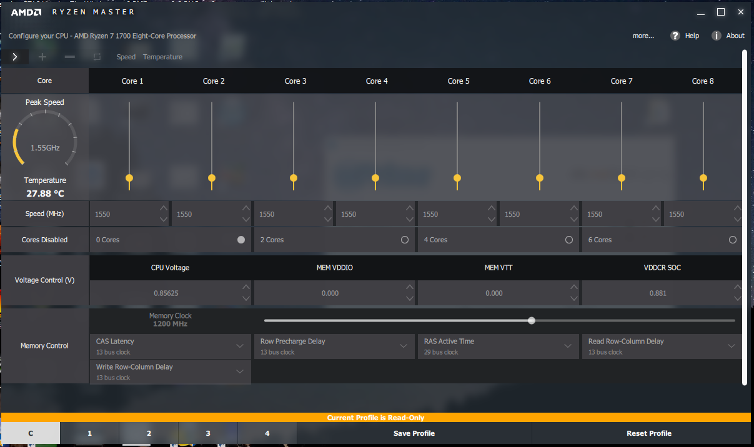Increase Core 1 speed with up arrow

163,208
